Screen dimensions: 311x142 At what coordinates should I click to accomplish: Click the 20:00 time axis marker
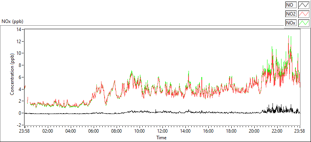254,131
